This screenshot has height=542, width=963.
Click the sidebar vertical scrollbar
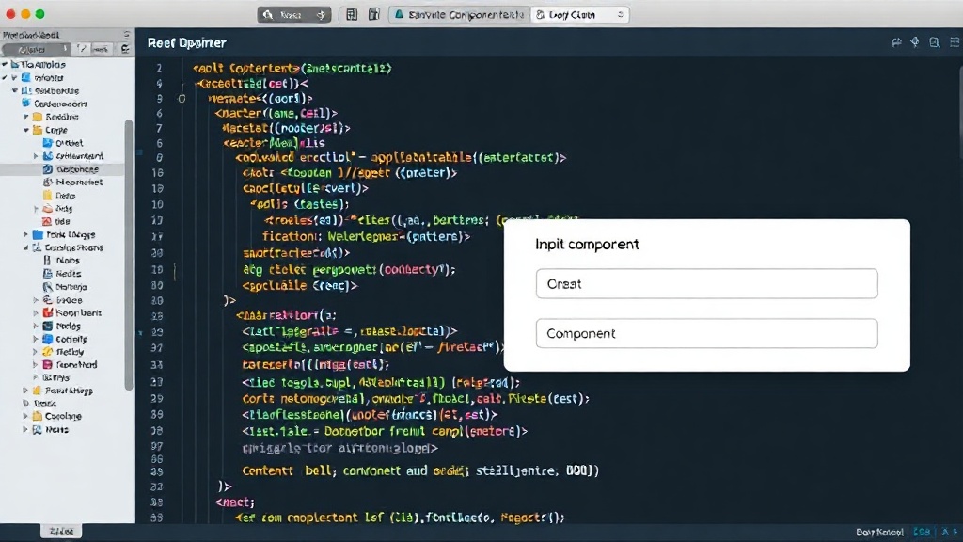click(x=129, y=254)
